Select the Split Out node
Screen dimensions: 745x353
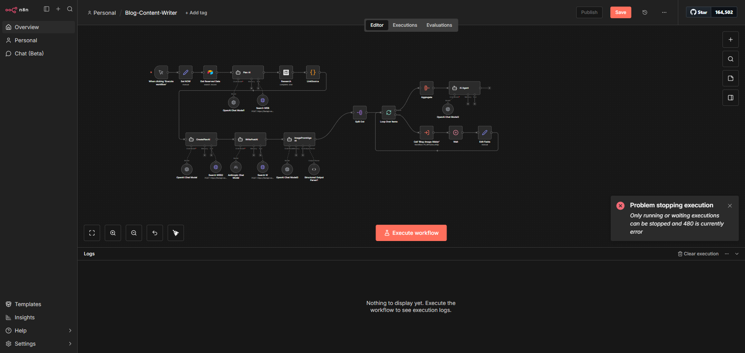click(360, 113)
